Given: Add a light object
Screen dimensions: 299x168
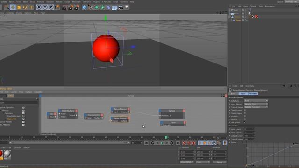Looking at the screenshot, I should [x=127, y=7].
